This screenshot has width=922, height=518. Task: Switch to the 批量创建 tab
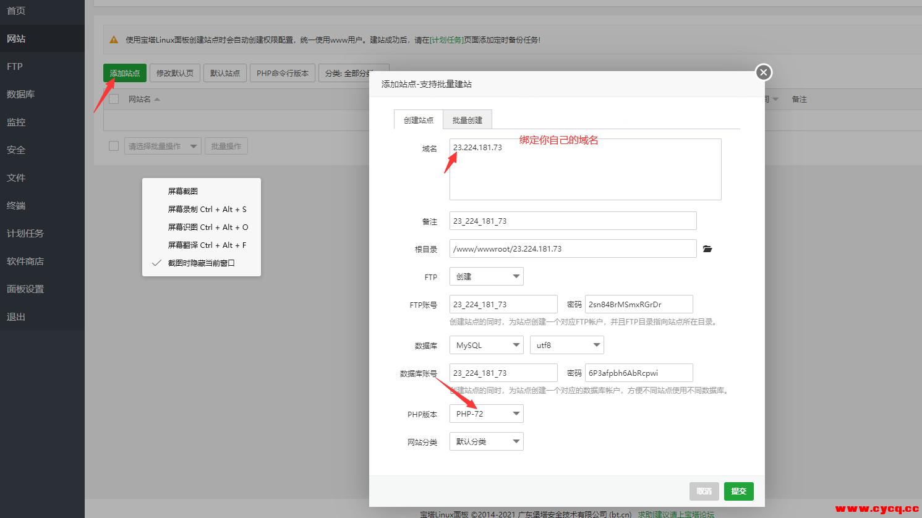[467, 120]
